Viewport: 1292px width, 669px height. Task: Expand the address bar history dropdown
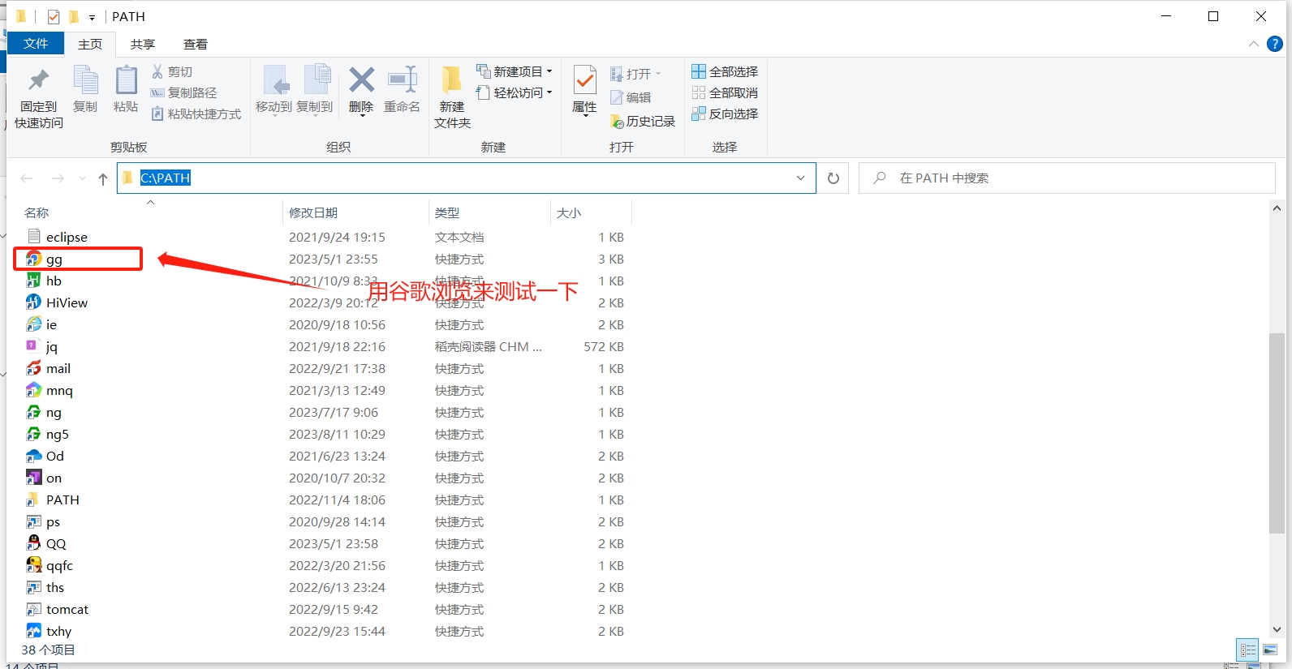pyautogui.click(x=800, y=178)
